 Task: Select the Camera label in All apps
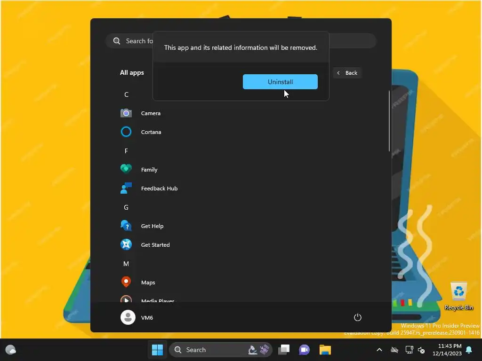151,113
